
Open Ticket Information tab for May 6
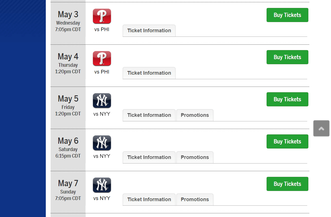click(149, 157)
